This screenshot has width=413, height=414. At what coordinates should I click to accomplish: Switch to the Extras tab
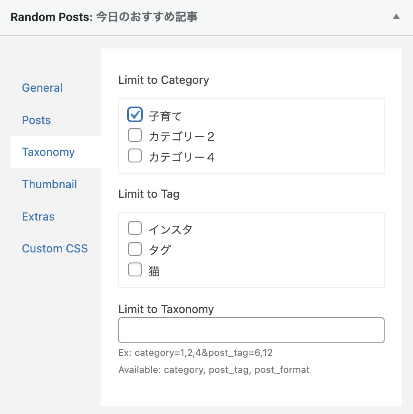tap(38, 216)
